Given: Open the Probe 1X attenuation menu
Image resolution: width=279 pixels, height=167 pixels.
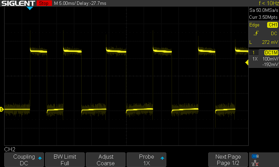Looking at the screenshot, I should pos(146,160).
